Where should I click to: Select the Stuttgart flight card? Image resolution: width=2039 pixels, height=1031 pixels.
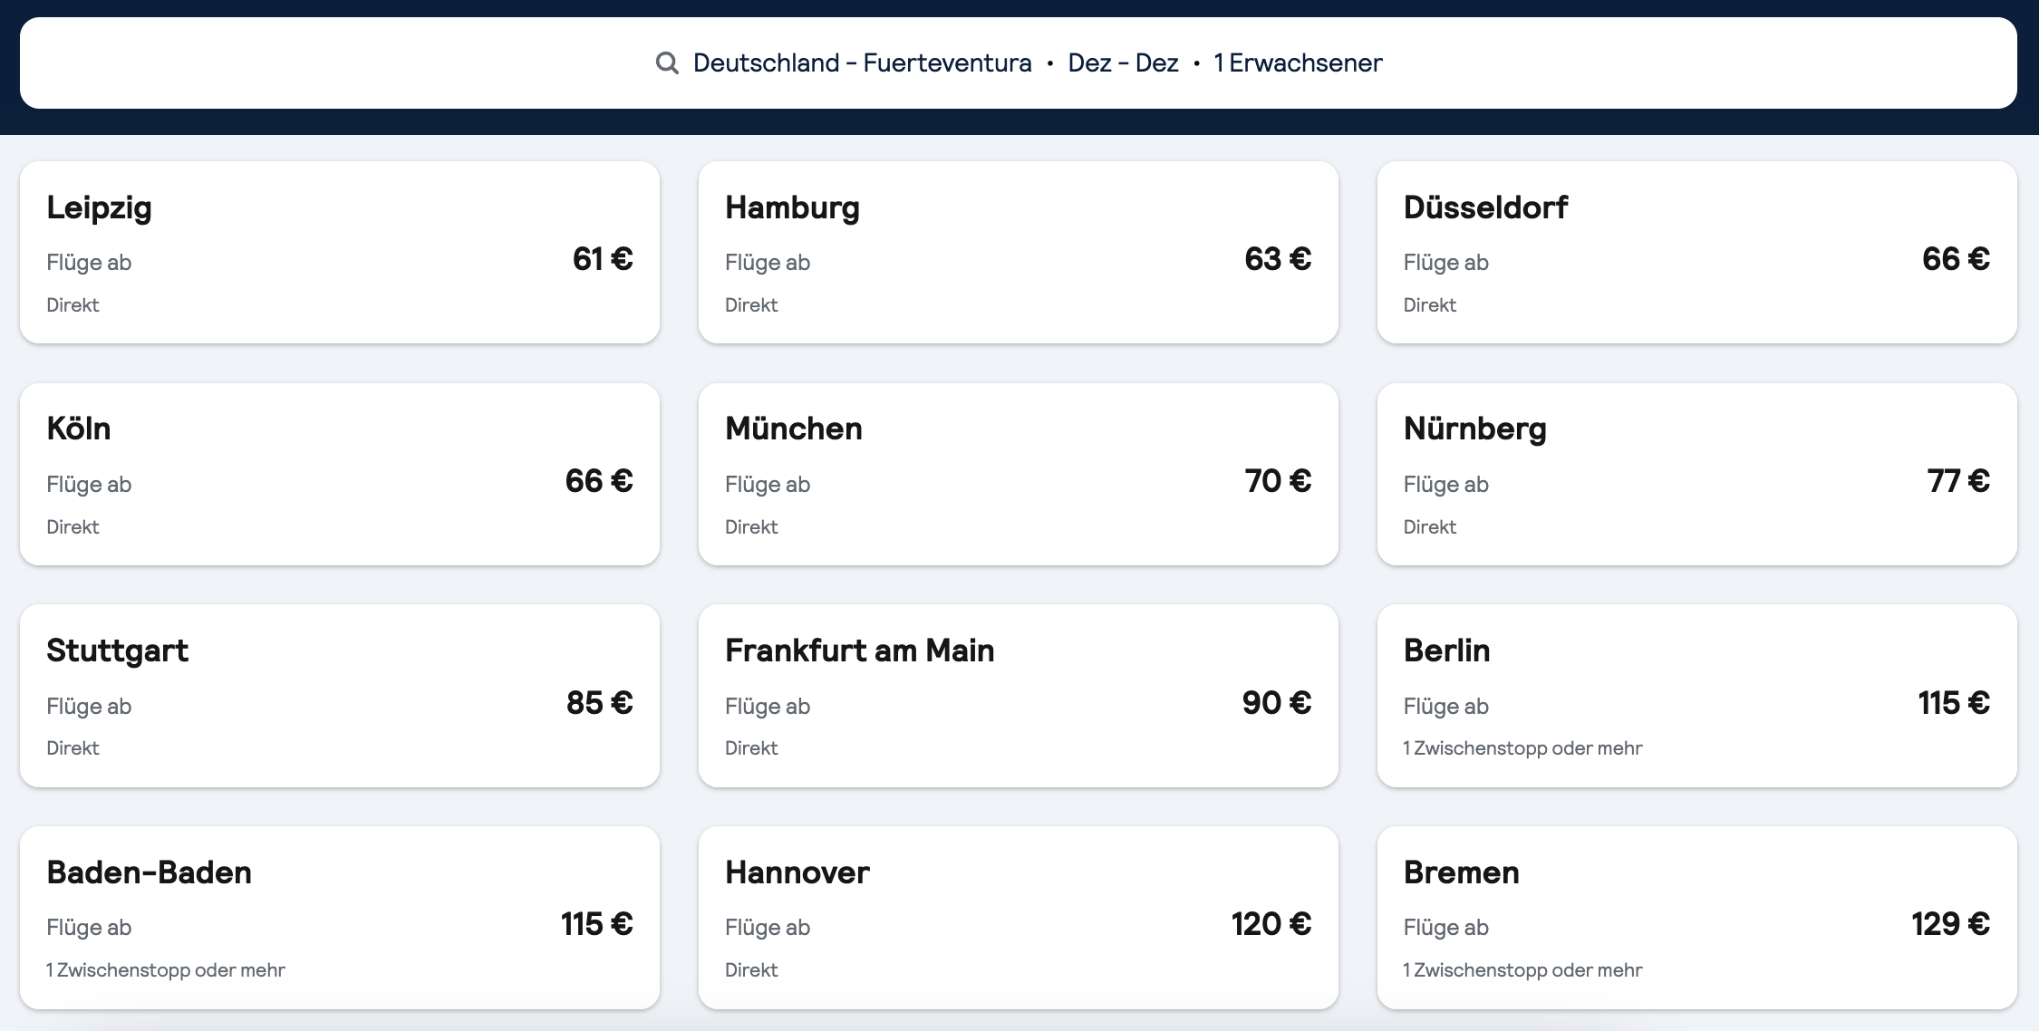[x=339, y=696]
